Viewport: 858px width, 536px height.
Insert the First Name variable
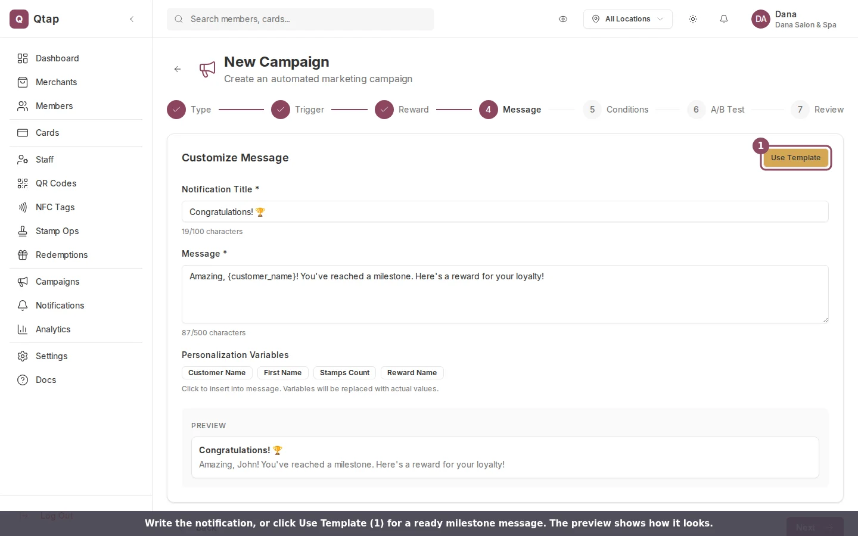click(x=283, y=373)
